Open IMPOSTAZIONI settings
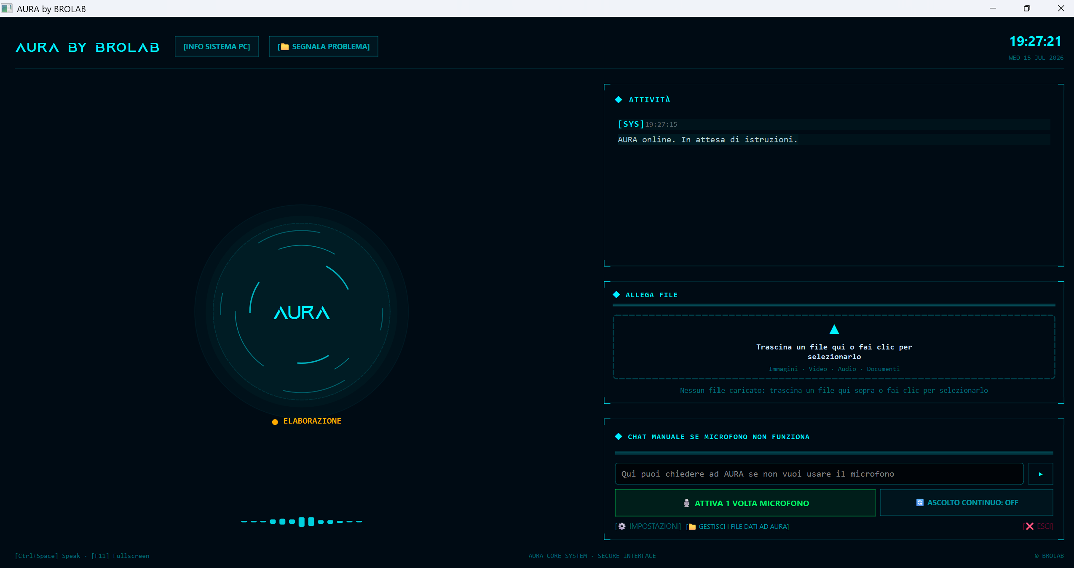 click(x=648, y=526)
